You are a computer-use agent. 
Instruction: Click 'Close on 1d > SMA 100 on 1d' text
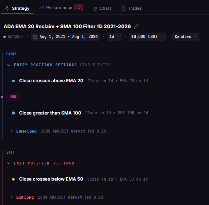[x=117, y=113]
